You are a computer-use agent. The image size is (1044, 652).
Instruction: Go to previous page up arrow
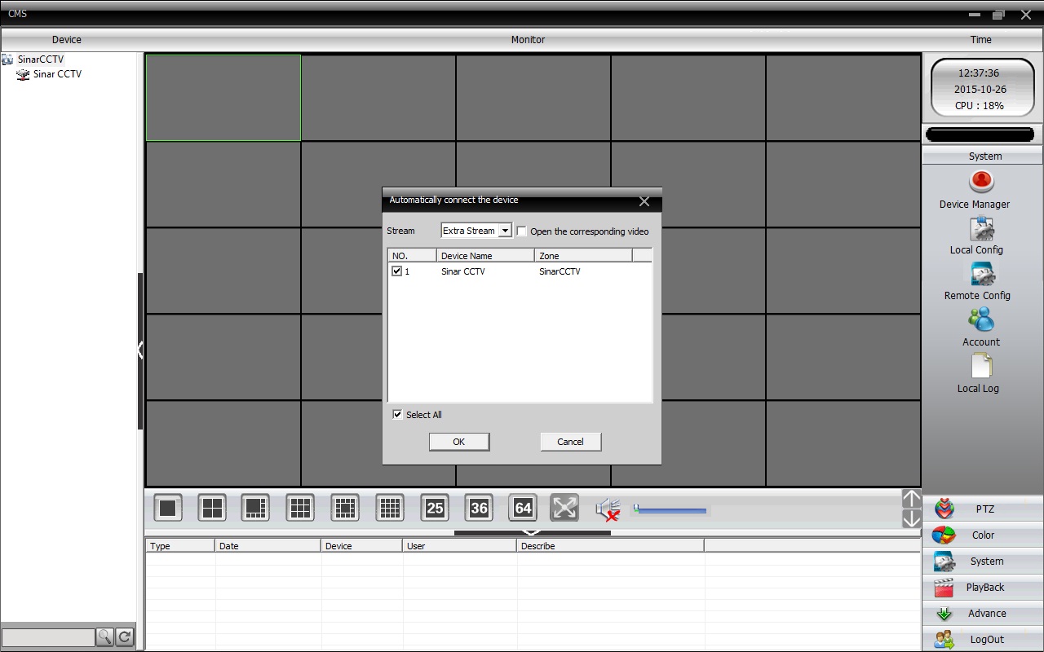[x=911, y=499]
